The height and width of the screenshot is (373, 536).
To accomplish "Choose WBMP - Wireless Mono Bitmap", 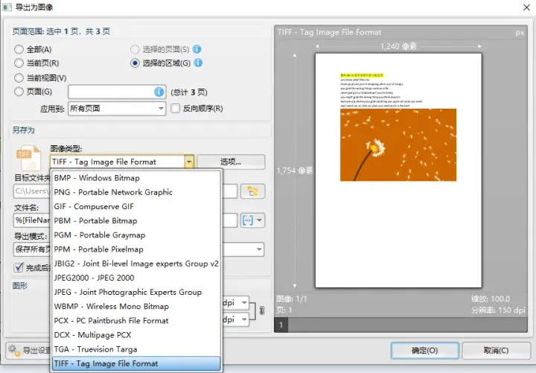I will [x=135, y=307].
